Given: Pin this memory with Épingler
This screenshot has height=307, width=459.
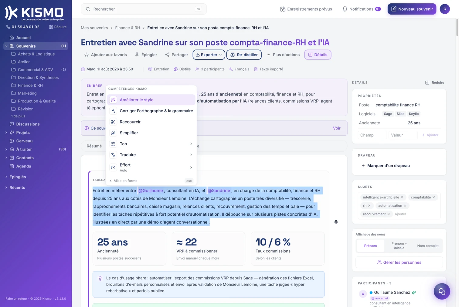Looking at the screenshot, I should point(146,55).
